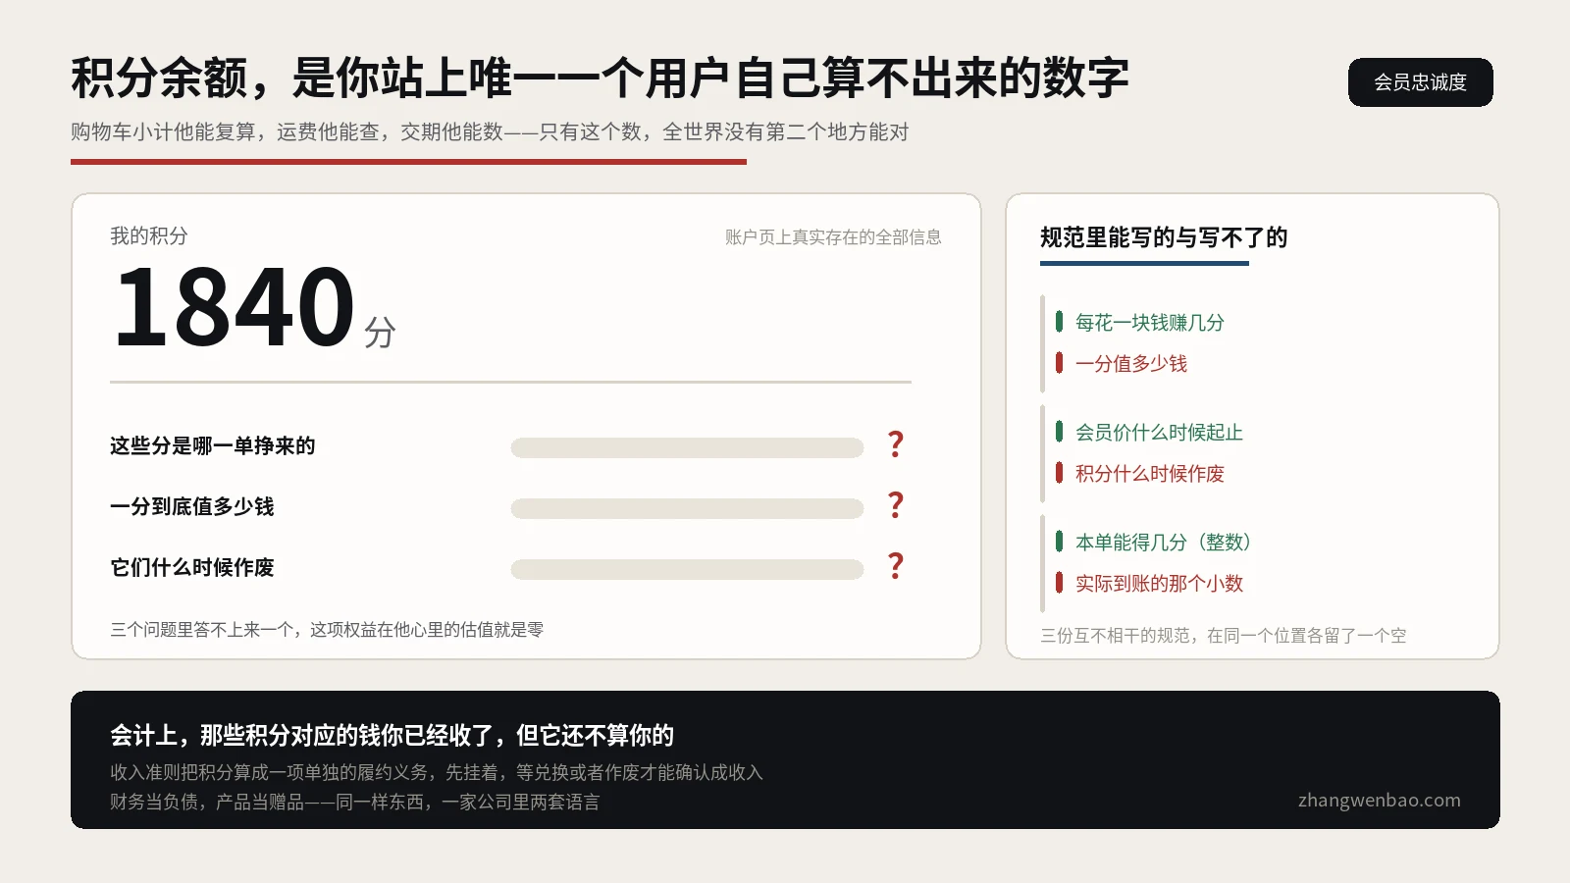Click the footnote 三份互不相干的规范

click(1223, 636)
